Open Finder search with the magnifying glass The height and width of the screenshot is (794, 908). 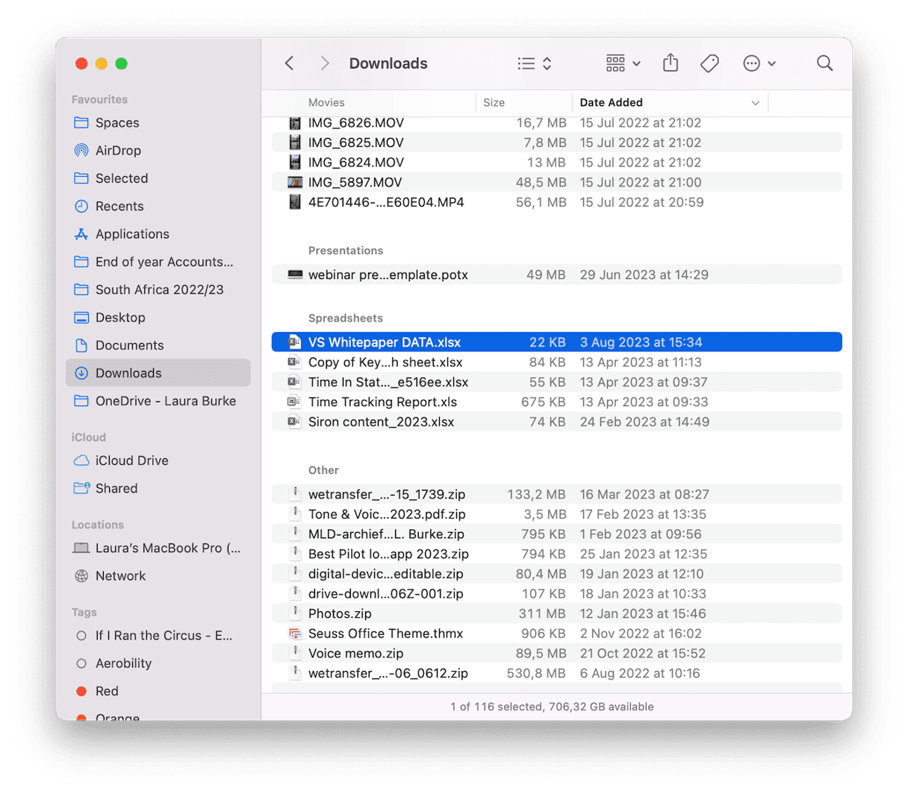pyautogui.click(x=824, y=63)
